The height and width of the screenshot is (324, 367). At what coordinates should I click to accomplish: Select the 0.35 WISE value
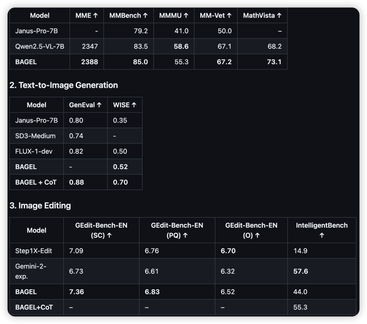(x=120, y=120)
